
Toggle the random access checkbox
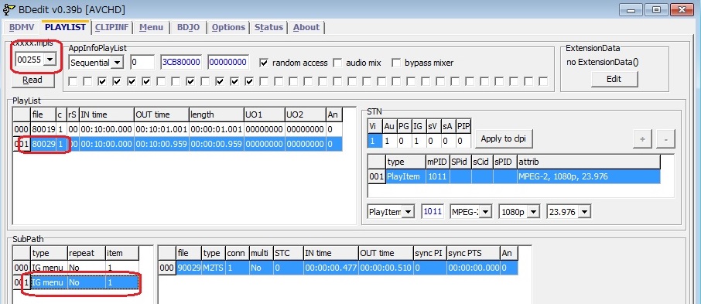(x=264, y=63)
